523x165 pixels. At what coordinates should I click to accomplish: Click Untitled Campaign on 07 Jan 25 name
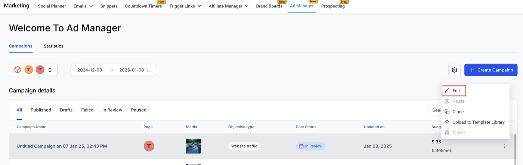pyautogui.click(x=62, y=146)
